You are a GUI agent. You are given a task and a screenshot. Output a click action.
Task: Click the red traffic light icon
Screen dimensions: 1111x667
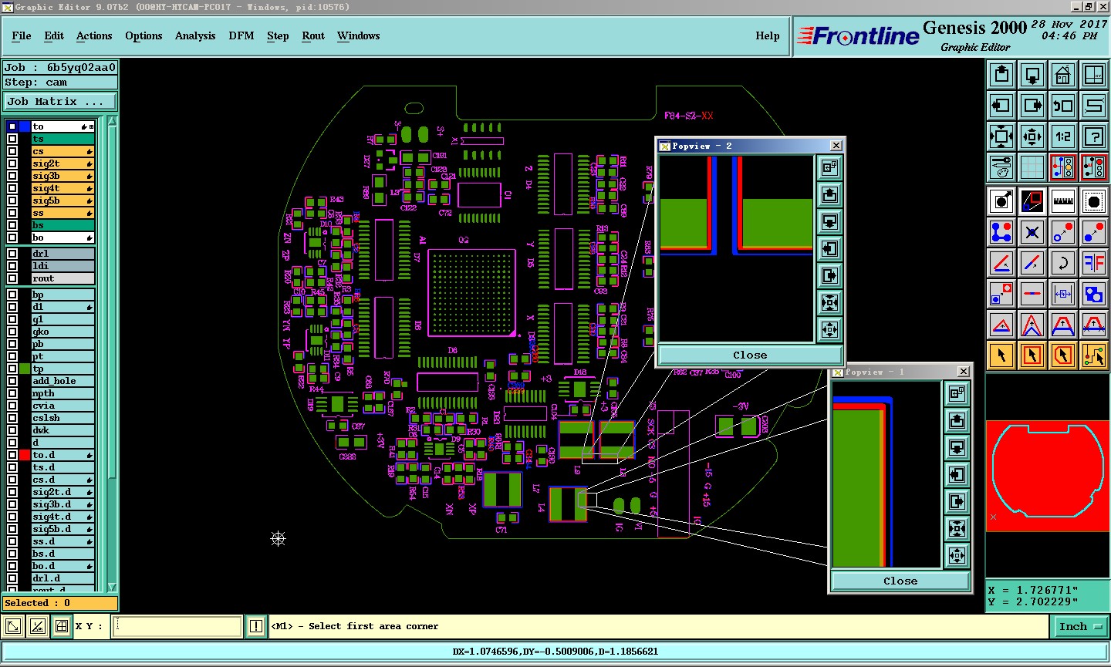click(1094, 167)
